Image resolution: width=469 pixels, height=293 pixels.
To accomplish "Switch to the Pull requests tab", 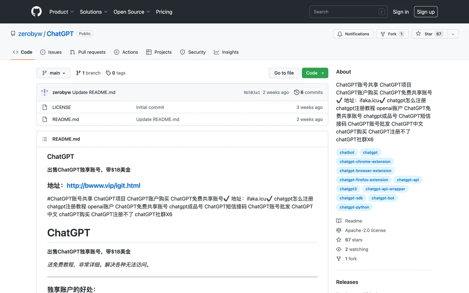I will click(x=88, y=52).
